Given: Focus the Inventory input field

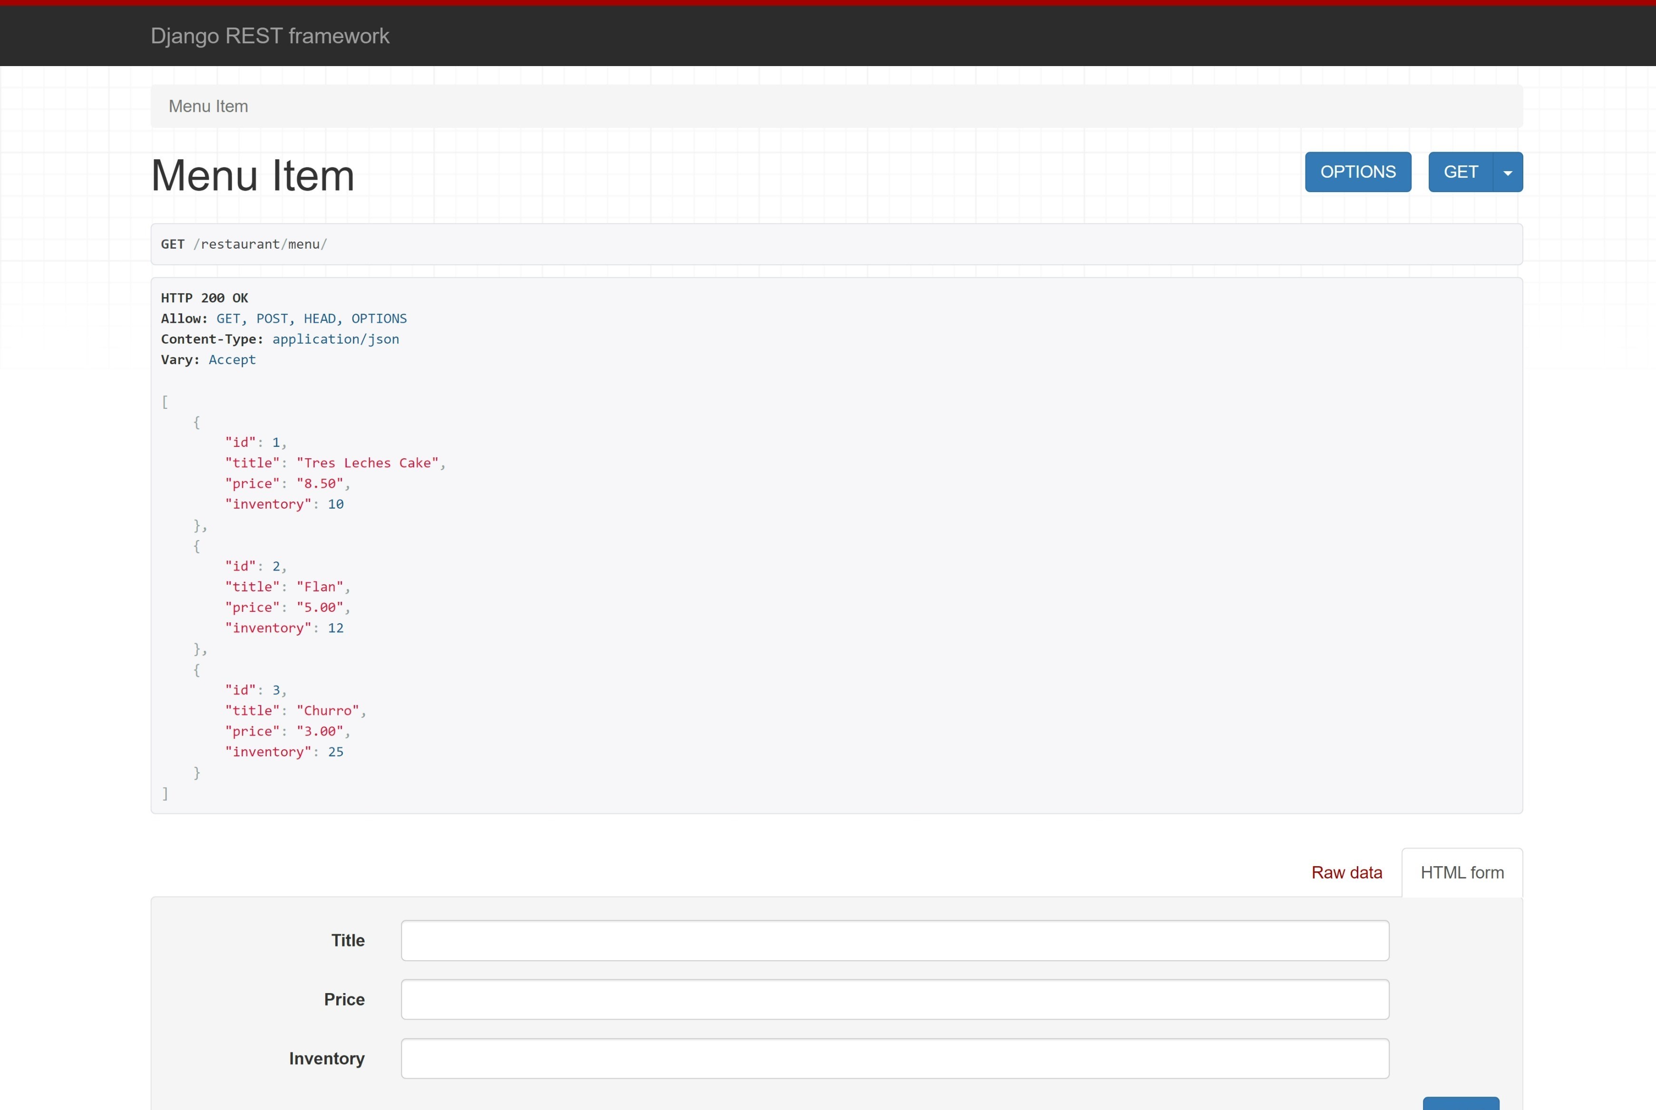Looking at the screenshot, I should click(x=894, y=1058).
